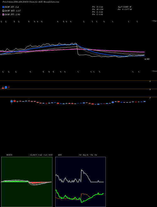Click the tall blue candlestick after the price gap
This screenshot has width=157, height=207.
pyautogui.click(x=12, y=101)
